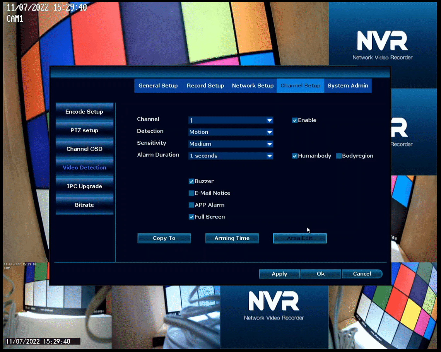
Task: Open the Channel dropdown arrow
Action: pyautogui.click(x=270, y=120)
